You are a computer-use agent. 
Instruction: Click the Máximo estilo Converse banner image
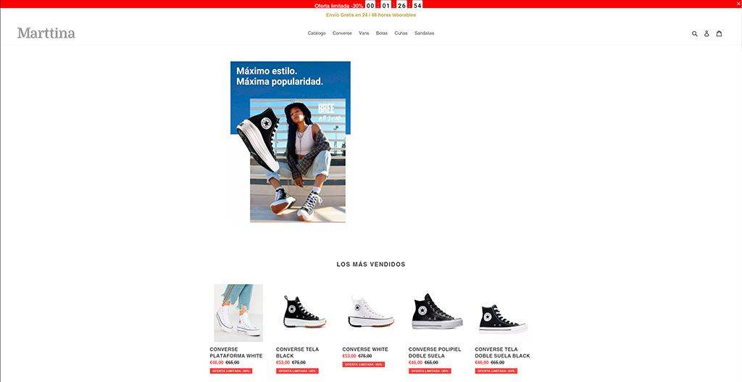point(290,141)
